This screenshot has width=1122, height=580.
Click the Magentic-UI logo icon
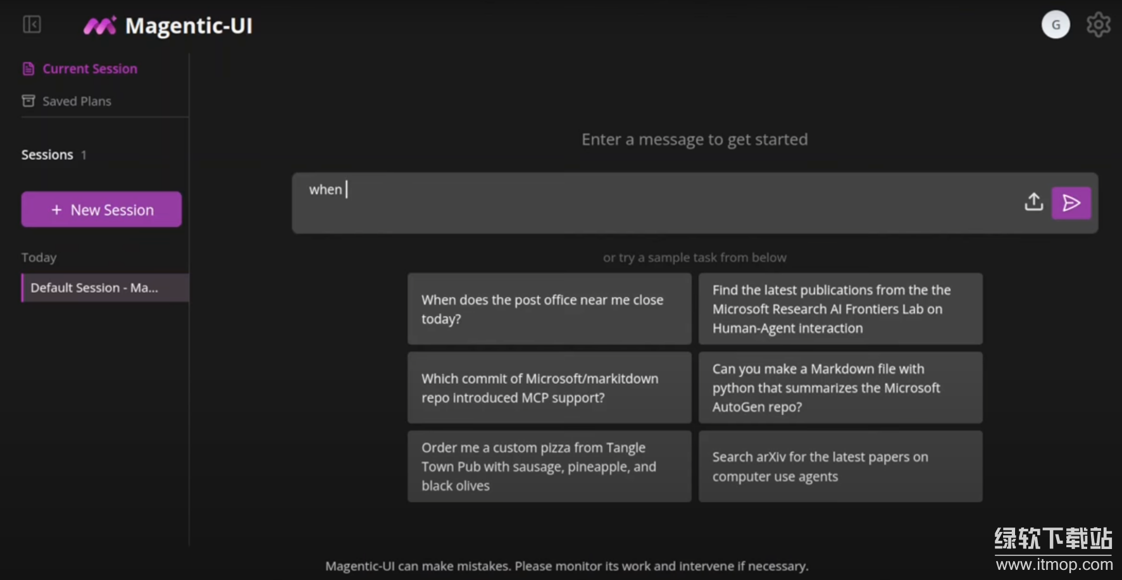pos(99,26)
